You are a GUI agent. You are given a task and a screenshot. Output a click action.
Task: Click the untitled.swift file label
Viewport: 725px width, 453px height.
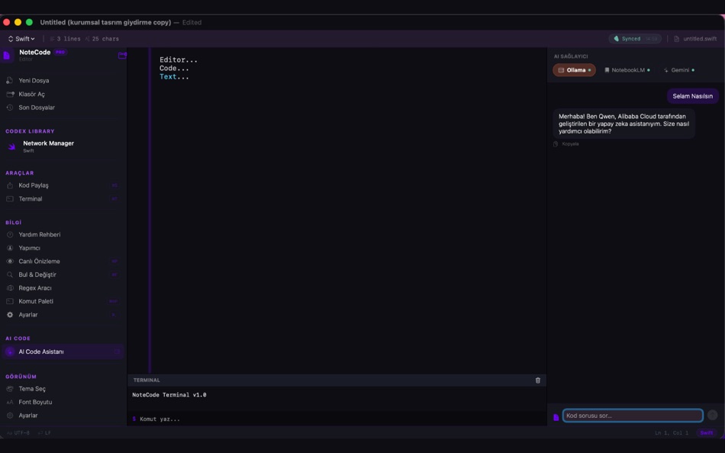pos(695,39)
